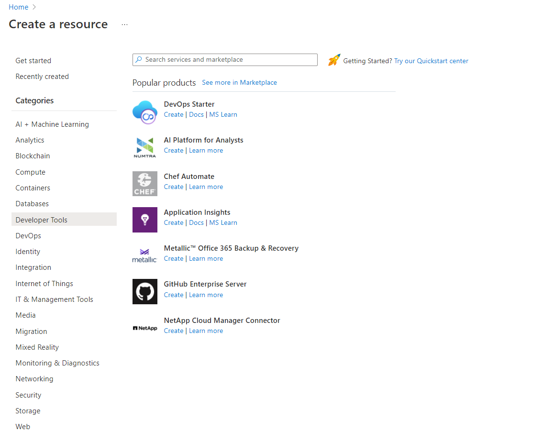The width and height of the screenshot is (554, 443).
Task: Select Recently created in the sidebar
Action: pos(42,77)
